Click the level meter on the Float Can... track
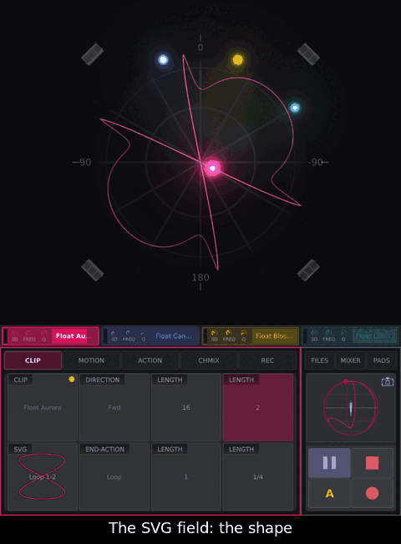Image resolution: width=401 pixels, height=544 pixels. [x=105, y=336]
